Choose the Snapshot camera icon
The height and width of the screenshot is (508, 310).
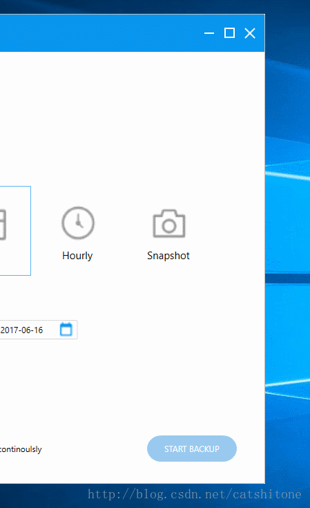click(x=169, y=223)
